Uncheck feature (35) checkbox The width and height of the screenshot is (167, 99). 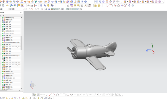[2, 18]
